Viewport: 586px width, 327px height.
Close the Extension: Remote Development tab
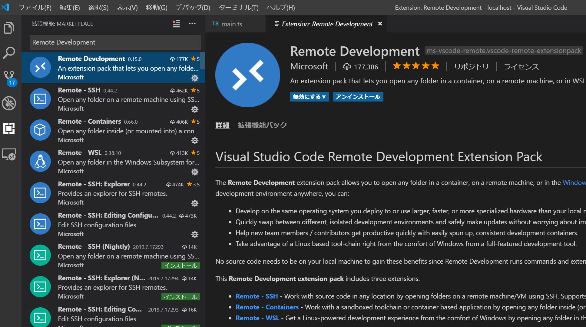pyautogui.click(x=380, y=24)
